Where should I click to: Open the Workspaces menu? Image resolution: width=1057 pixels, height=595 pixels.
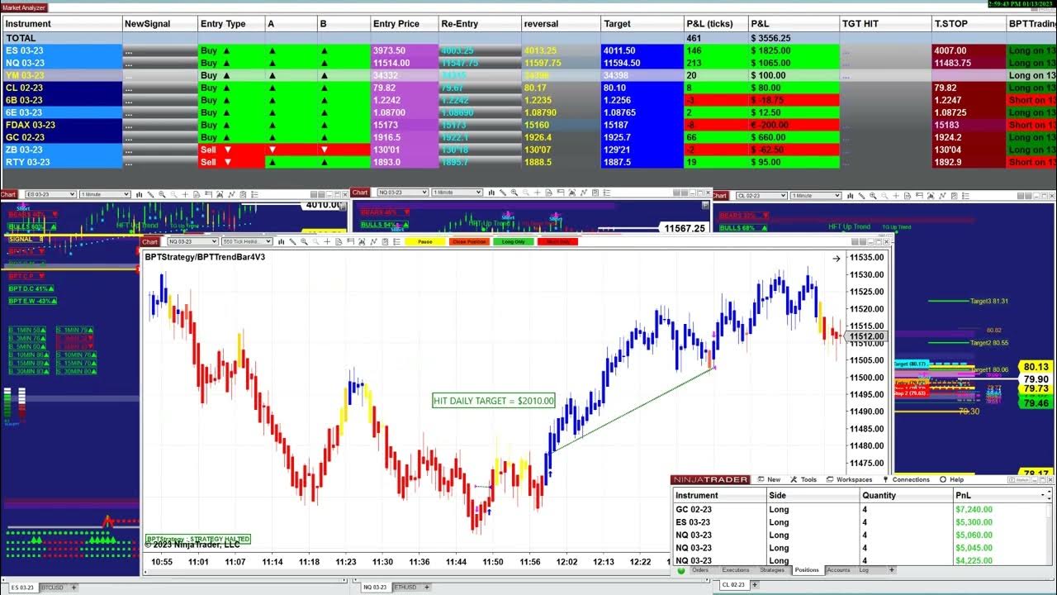coord(849,479)
